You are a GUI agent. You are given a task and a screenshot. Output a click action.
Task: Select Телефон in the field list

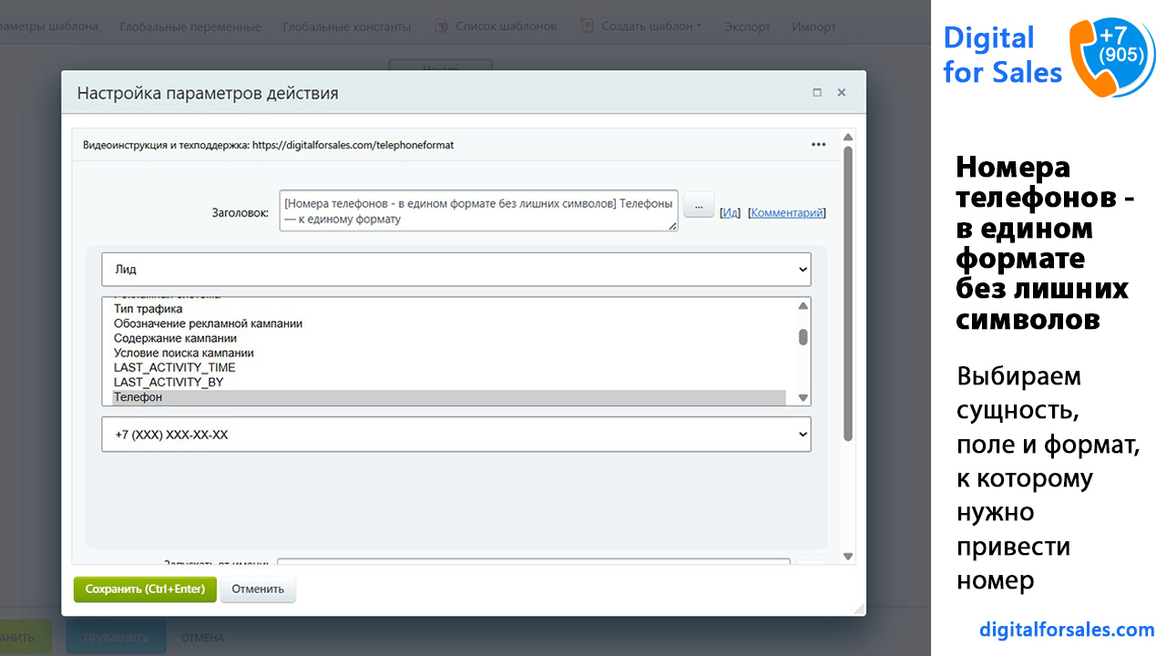tap(449, 397)
